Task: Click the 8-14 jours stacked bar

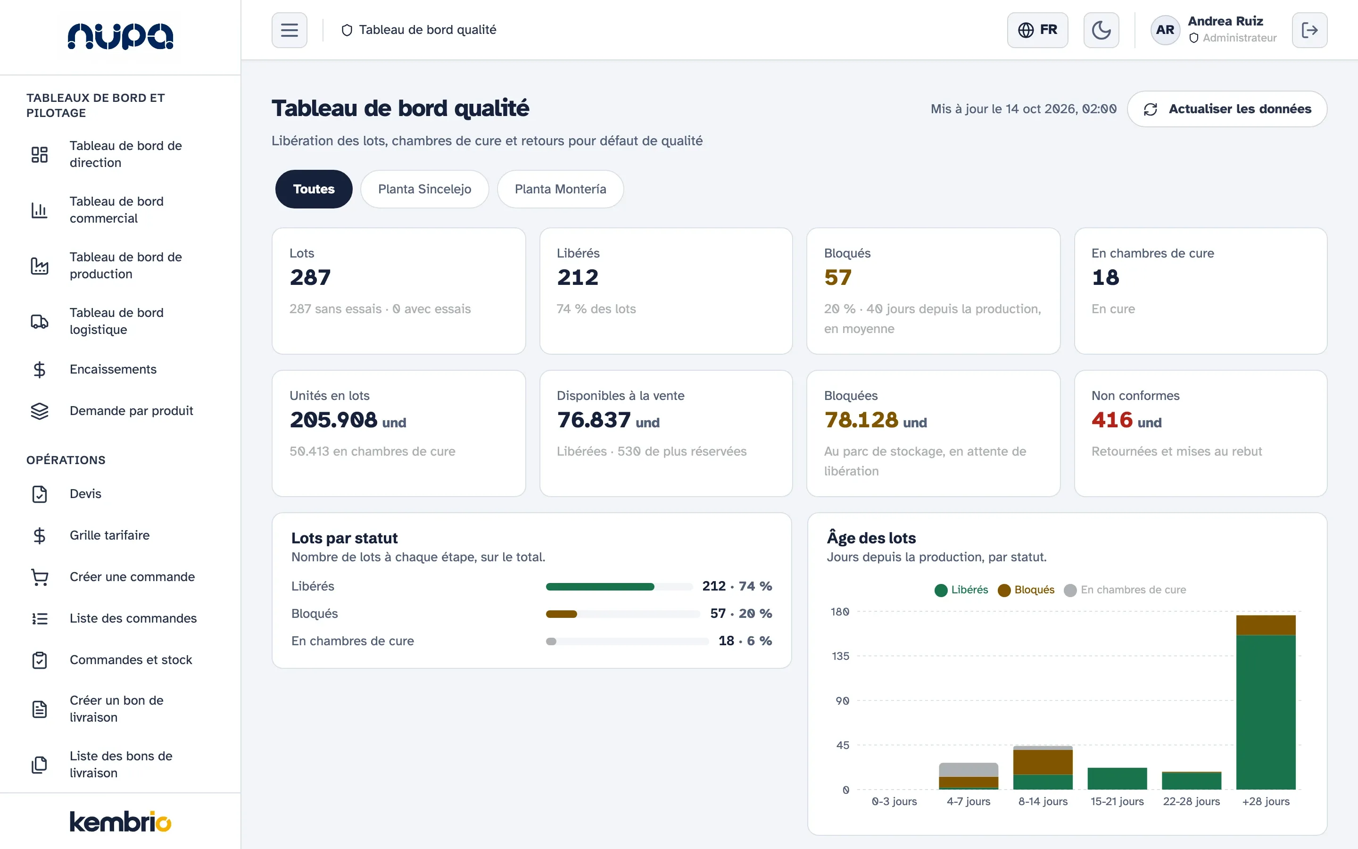Action: tap(1043, 767)
